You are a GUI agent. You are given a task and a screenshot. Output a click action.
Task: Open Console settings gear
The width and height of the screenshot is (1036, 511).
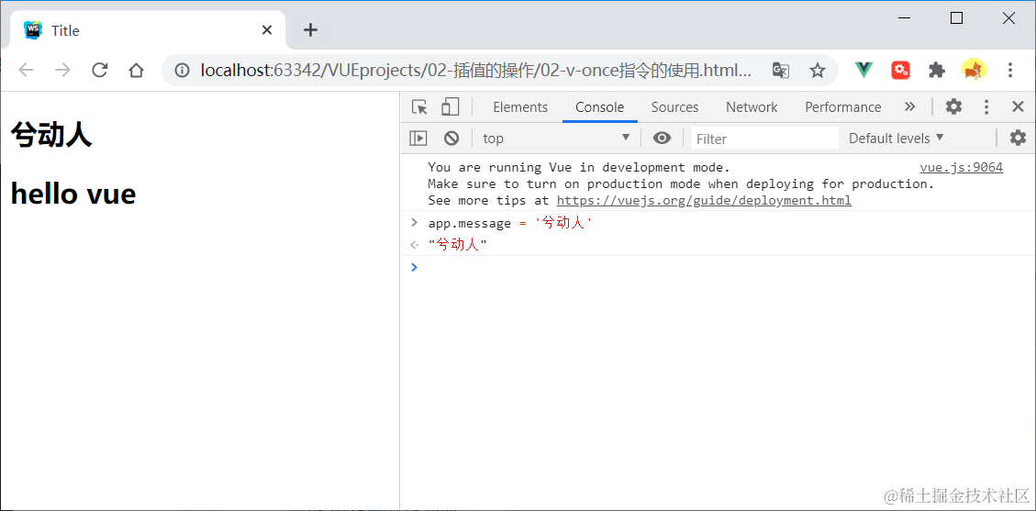coord(1019,138)
